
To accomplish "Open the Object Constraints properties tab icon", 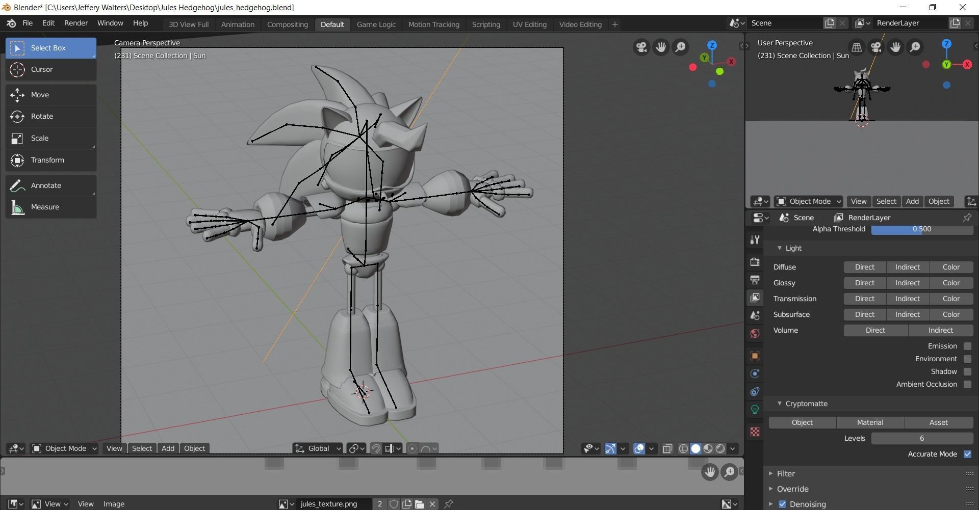I will (755, 391).
